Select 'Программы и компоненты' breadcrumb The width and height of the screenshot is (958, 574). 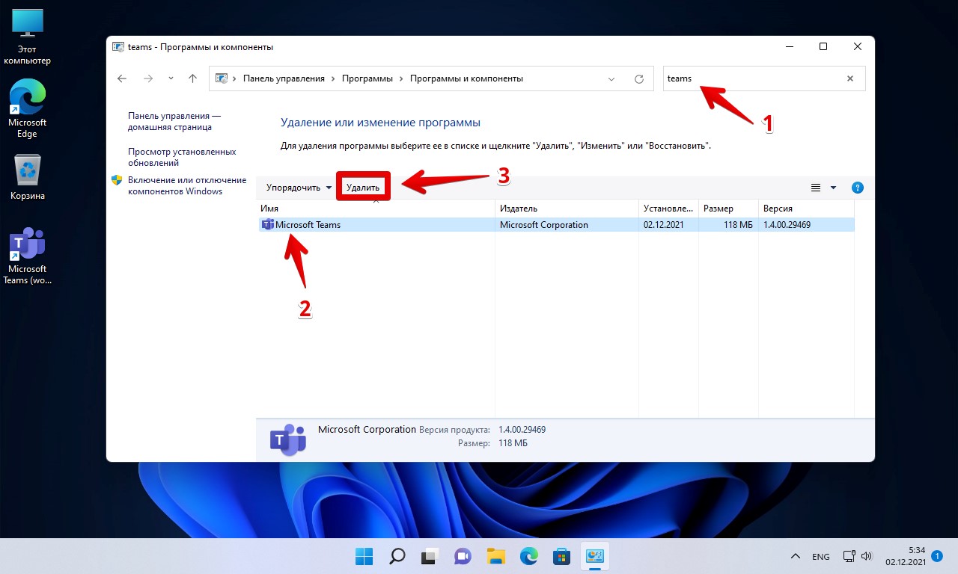click(x=466, y=78)
